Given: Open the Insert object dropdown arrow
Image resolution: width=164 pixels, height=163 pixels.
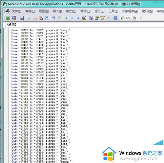Looking at the screenshot, I should [x=18, y=18].
